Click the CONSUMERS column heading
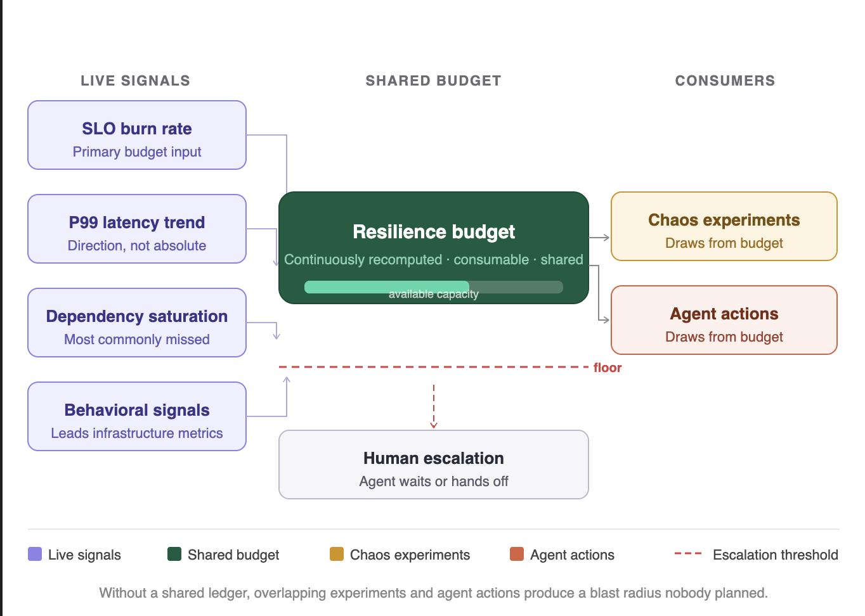This screenshot has width=865, height=616. 725,80
